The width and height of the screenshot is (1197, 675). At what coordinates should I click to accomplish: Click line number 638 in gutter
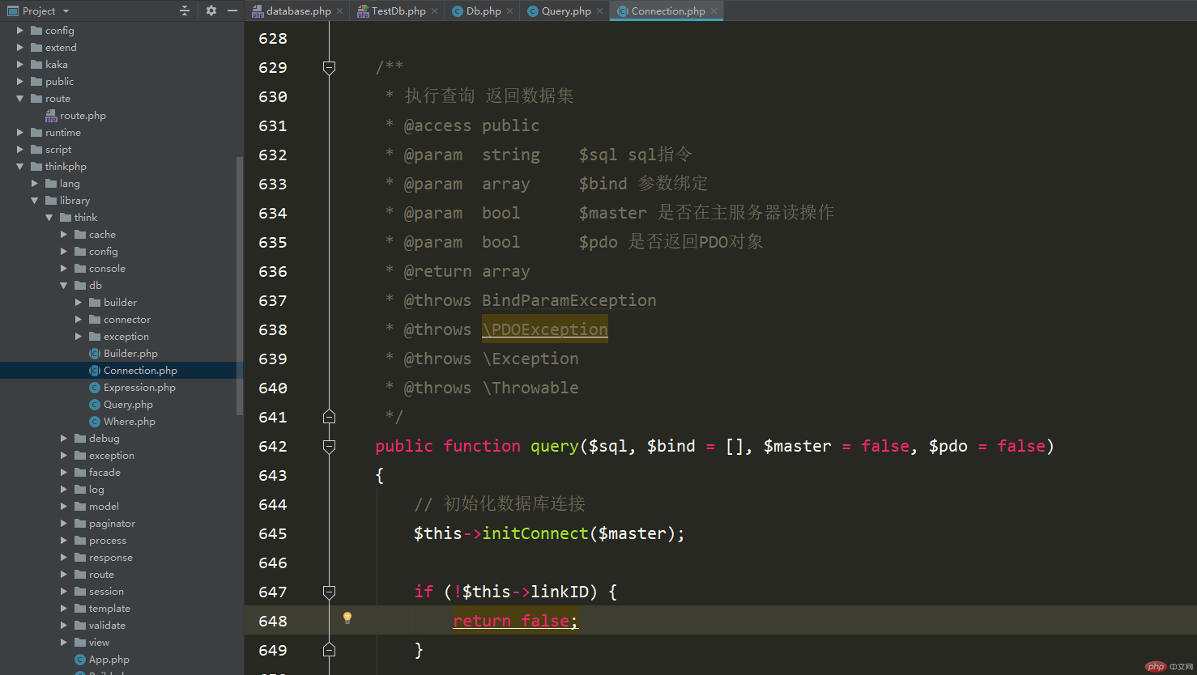pyautogui.click(x=273, y=329)
